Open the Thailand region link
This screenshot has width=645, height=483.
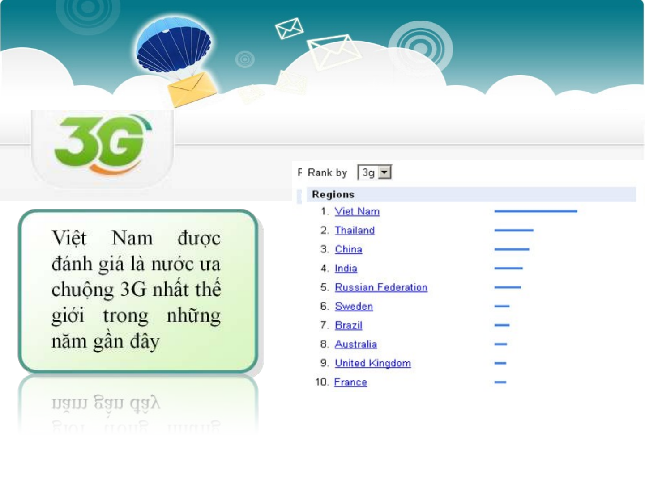click(x=355, y=230)
